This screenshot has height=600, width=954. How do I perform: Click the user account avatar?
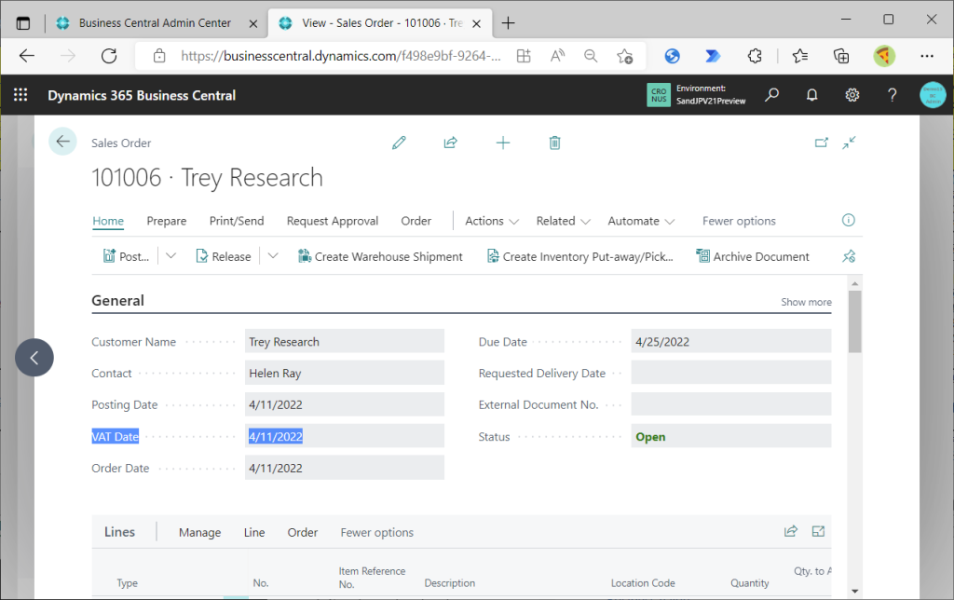pyautogui.click(x=933, y=95)
